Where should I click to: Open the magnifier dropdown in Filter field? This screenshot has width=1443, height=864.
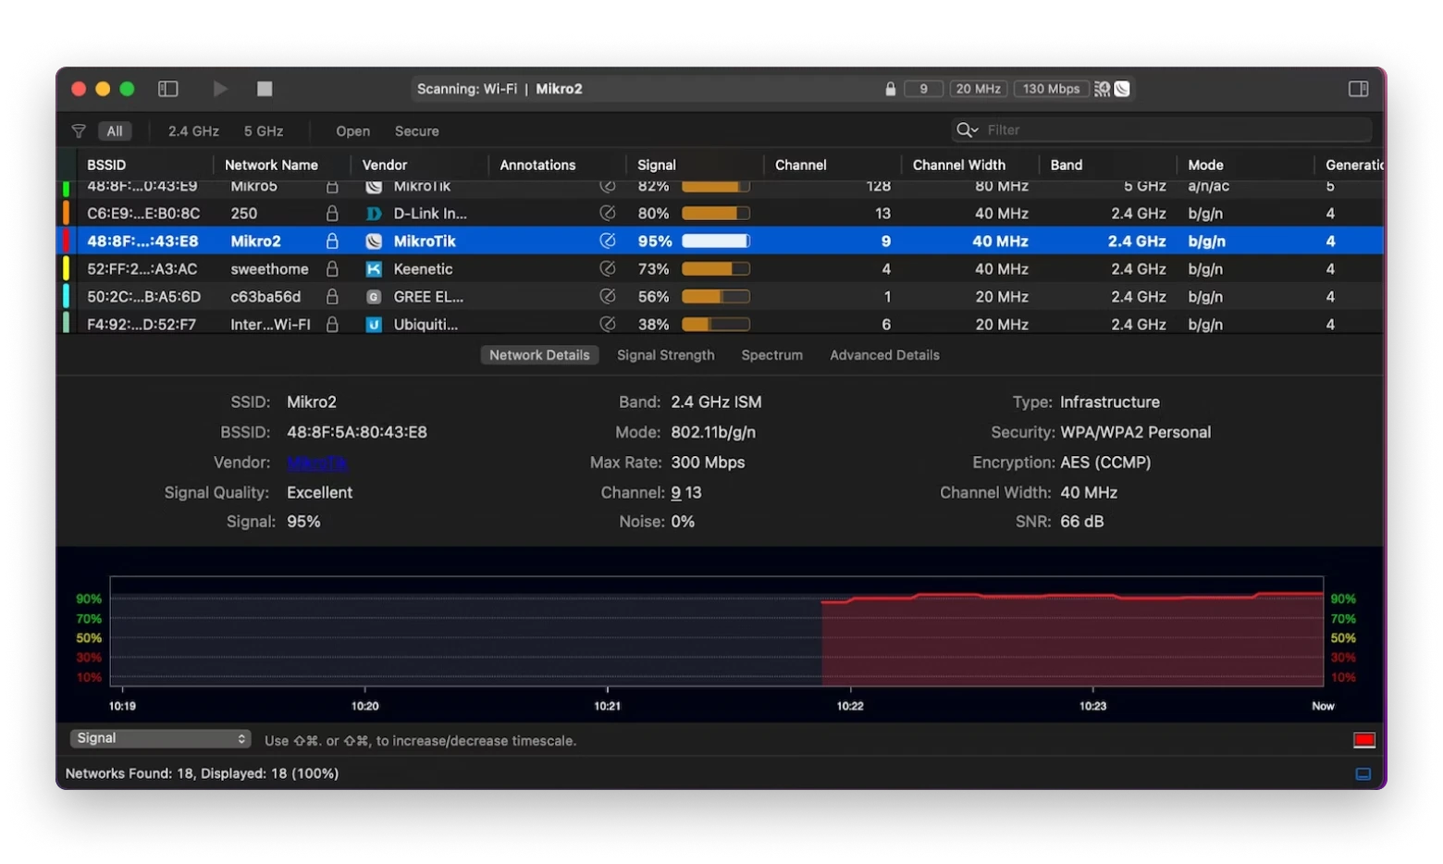pyautogui.click(x=968, y=130)
